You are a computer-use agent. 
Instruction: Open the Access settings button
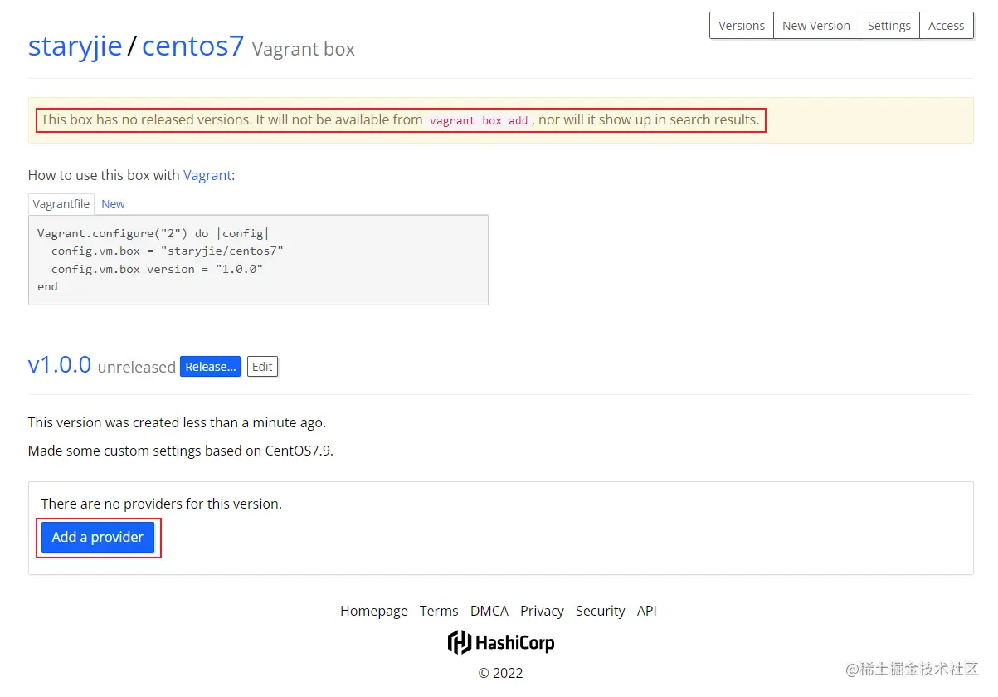coord(947,26)
